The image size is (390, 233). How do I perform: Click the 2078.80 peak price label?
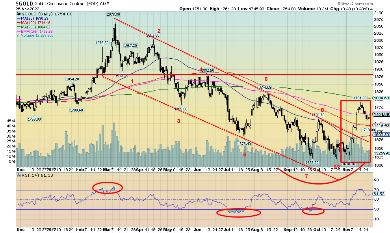(x=113, y=15)
